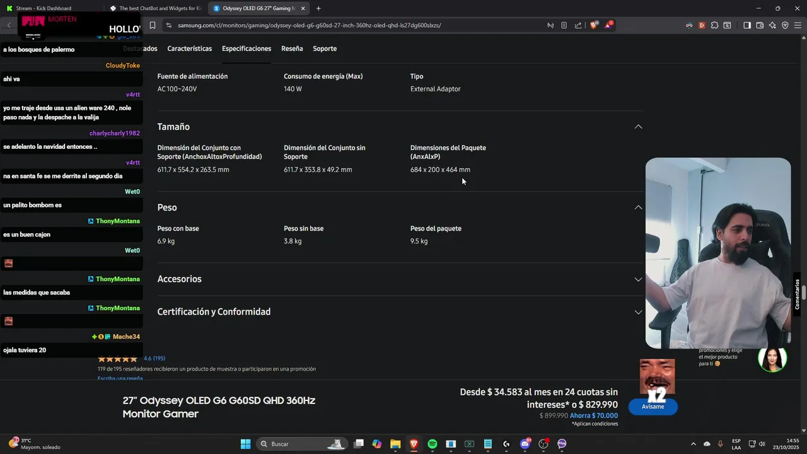Viewport: 807px width, 454px height.
Task: Bookmark this page via bookmark icon
Action: click(x=153, y=25)
